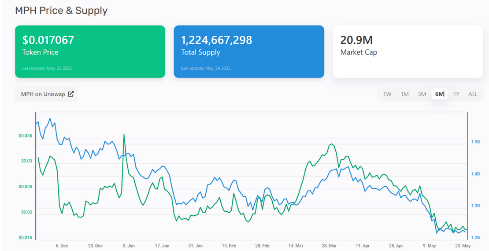Click the $0.025 price axis label
The height and width of the screenshot is (251, 489).
[25, 187]
